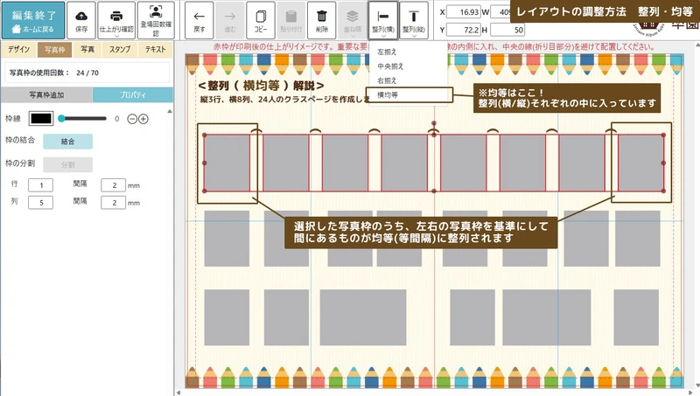Edit the X position field

(464, 12)
